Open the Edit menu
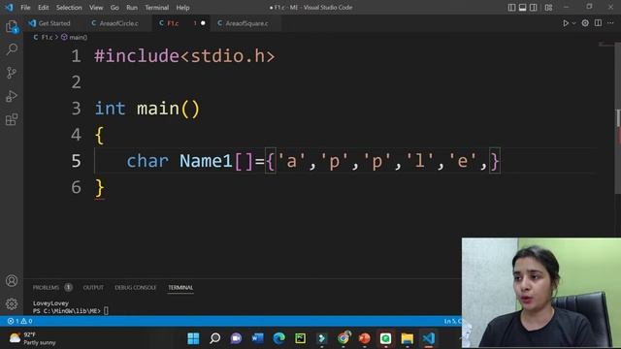 tap(43, 8)
